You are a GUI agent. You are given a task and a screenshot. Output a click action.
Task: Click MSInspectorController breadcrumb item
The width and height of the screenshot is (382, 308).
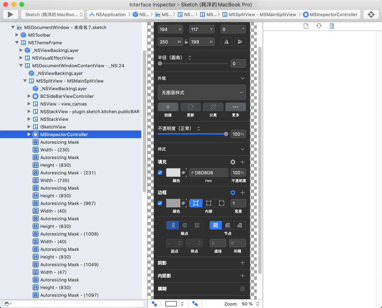tap(330, 14)
